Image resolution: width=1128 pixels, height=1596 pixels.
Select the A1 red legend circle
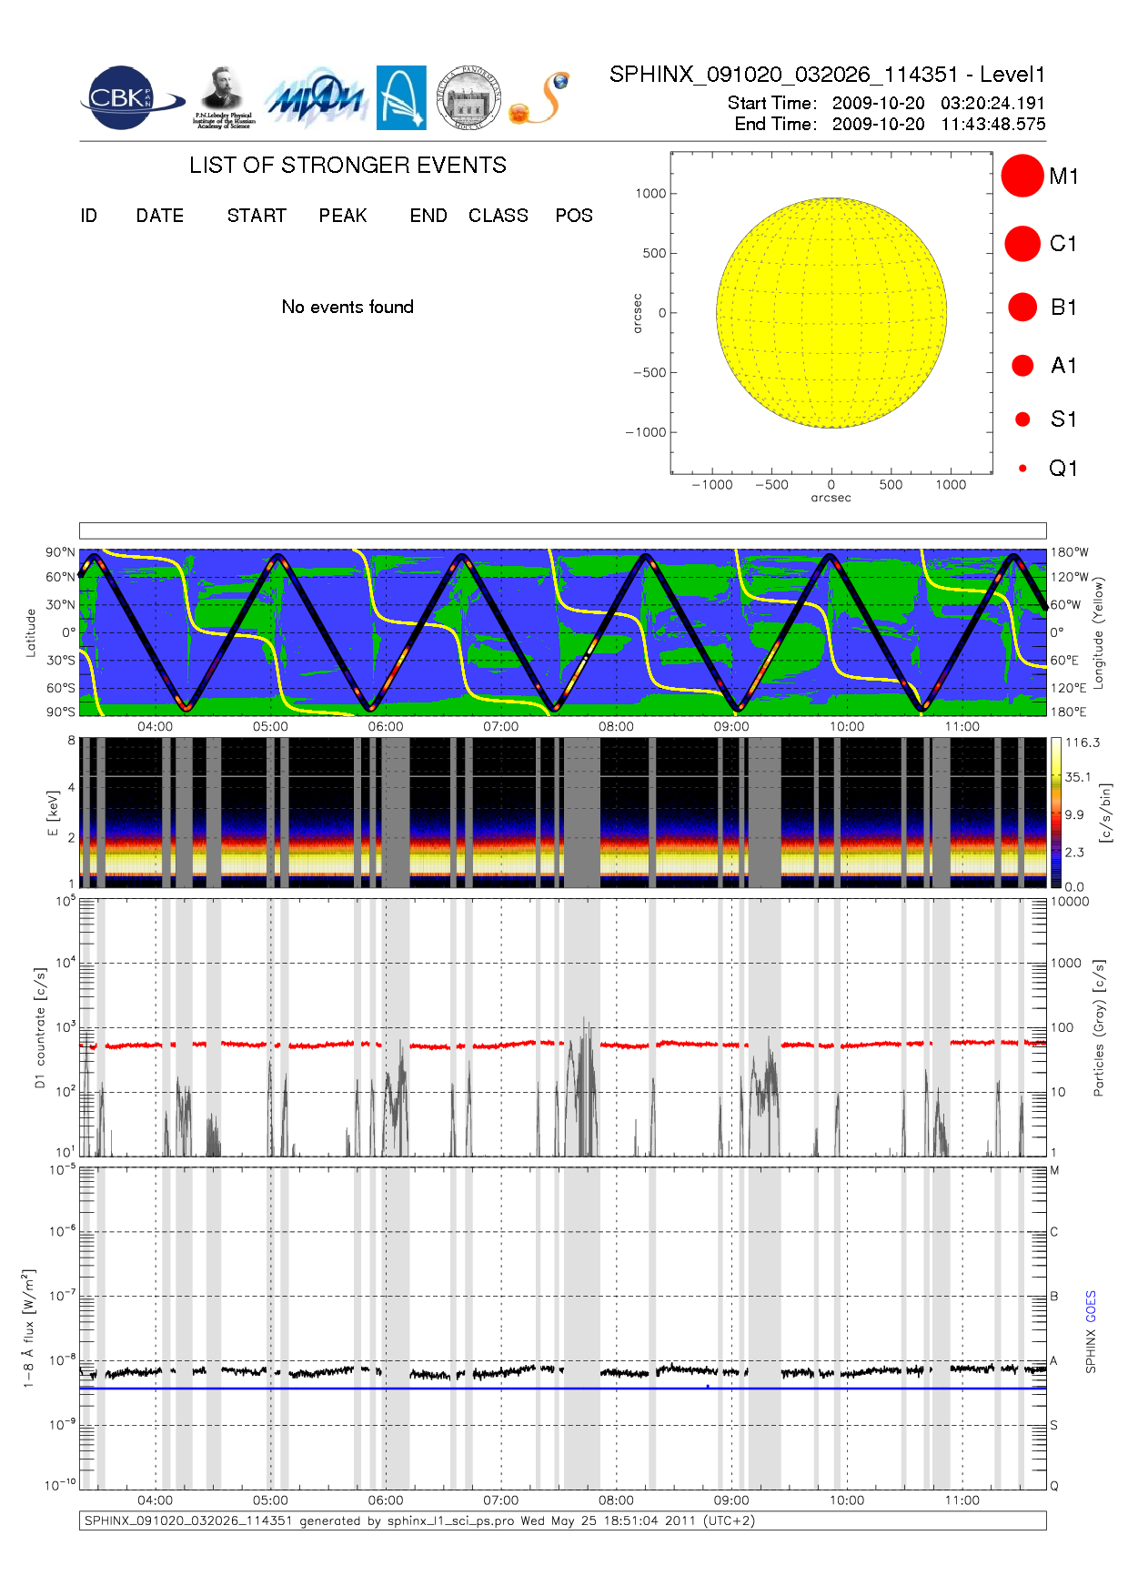(x=1022, y=365)
